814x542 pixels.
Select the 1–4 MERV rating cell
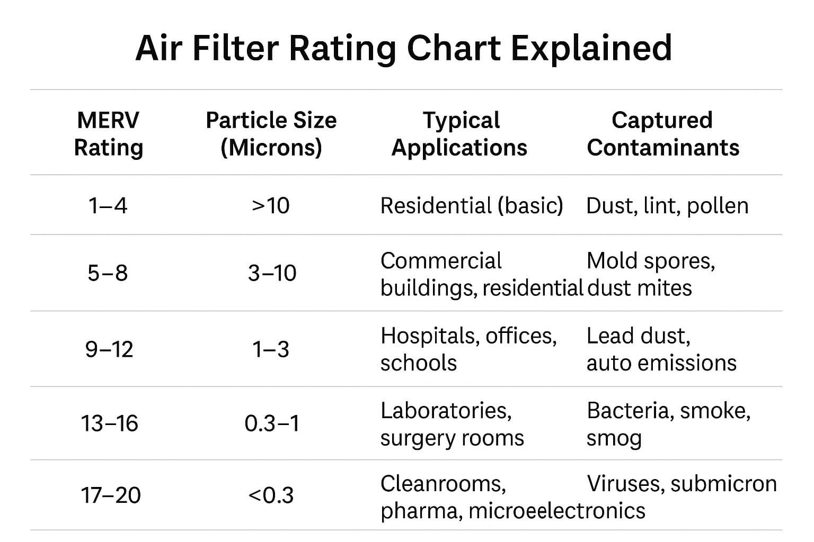[x=108, y=205]
